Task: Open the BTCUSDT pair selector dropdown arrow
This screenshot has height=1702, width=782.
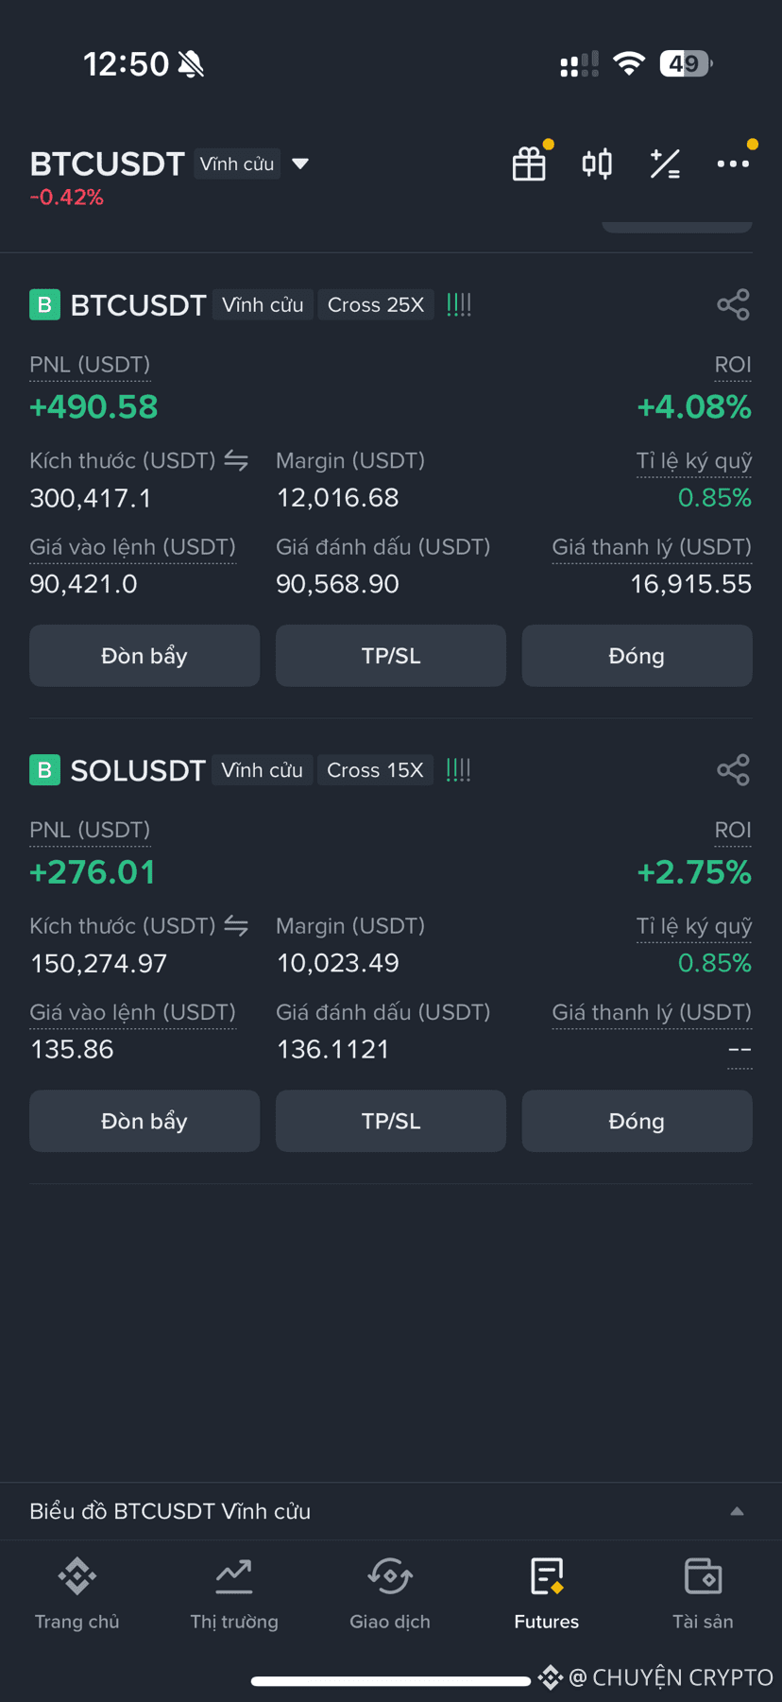Action: 300,163
